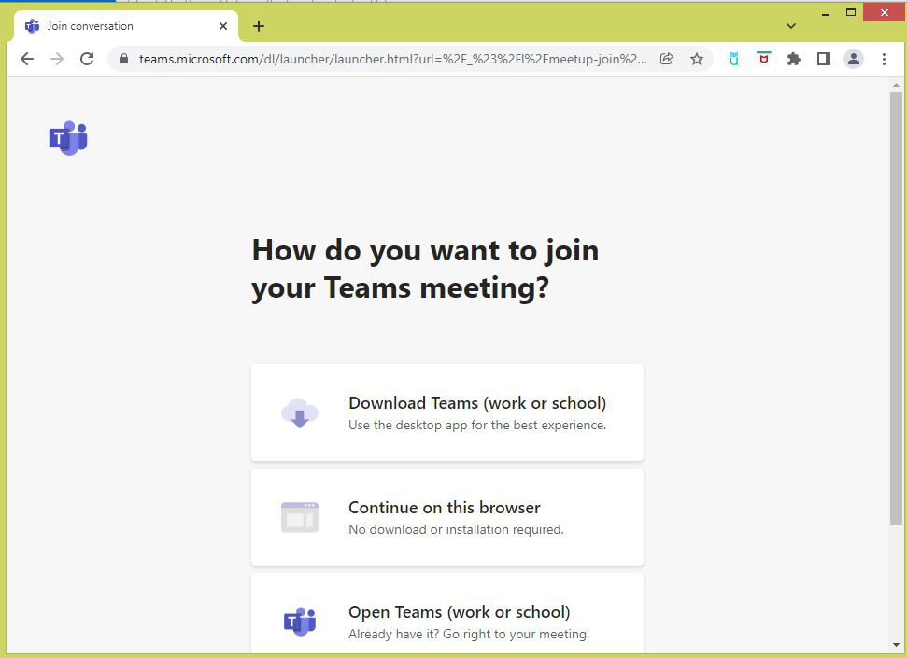This screenshot has width=907, height=658.
Task: Click 'No download or installation required.'
Action: 456,529
